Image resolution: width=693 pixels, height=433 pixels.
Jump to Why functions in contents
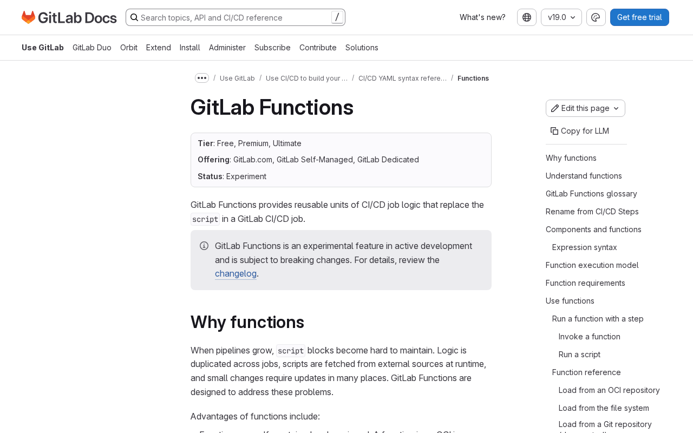[x=571, y=158]
